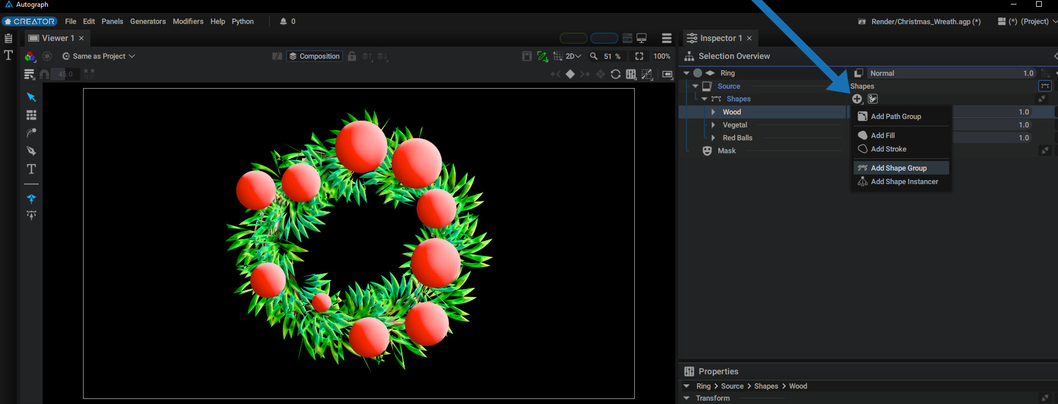
Task: Choose the grid layout tool in viewer sidebar
Action: 31,115
